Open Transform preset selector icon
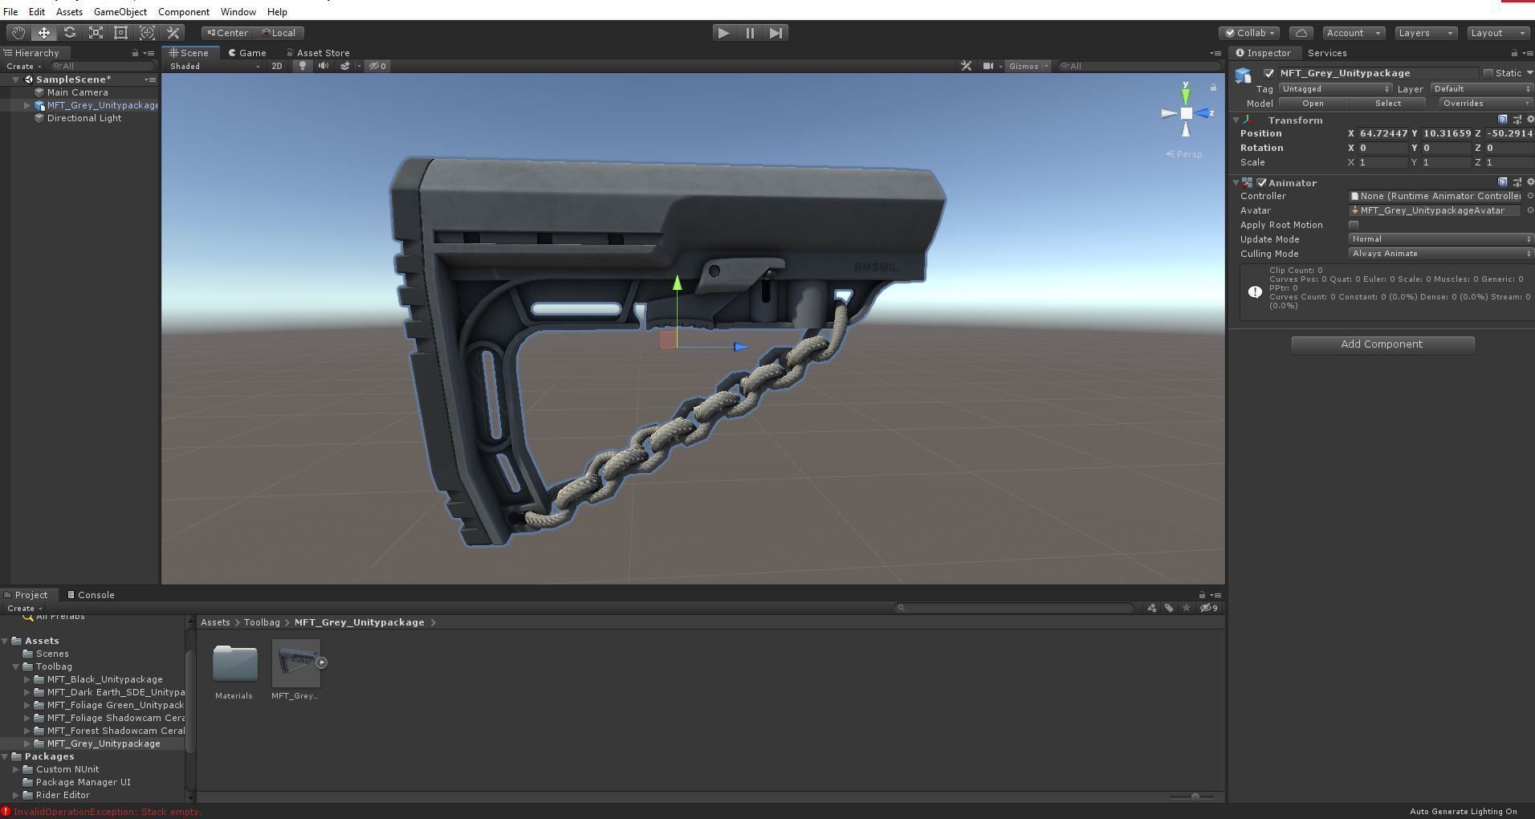1535x819 pixels. pos(1517,120)
